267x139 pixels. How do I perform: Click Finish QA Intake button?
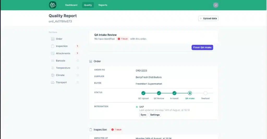point(202,47)
